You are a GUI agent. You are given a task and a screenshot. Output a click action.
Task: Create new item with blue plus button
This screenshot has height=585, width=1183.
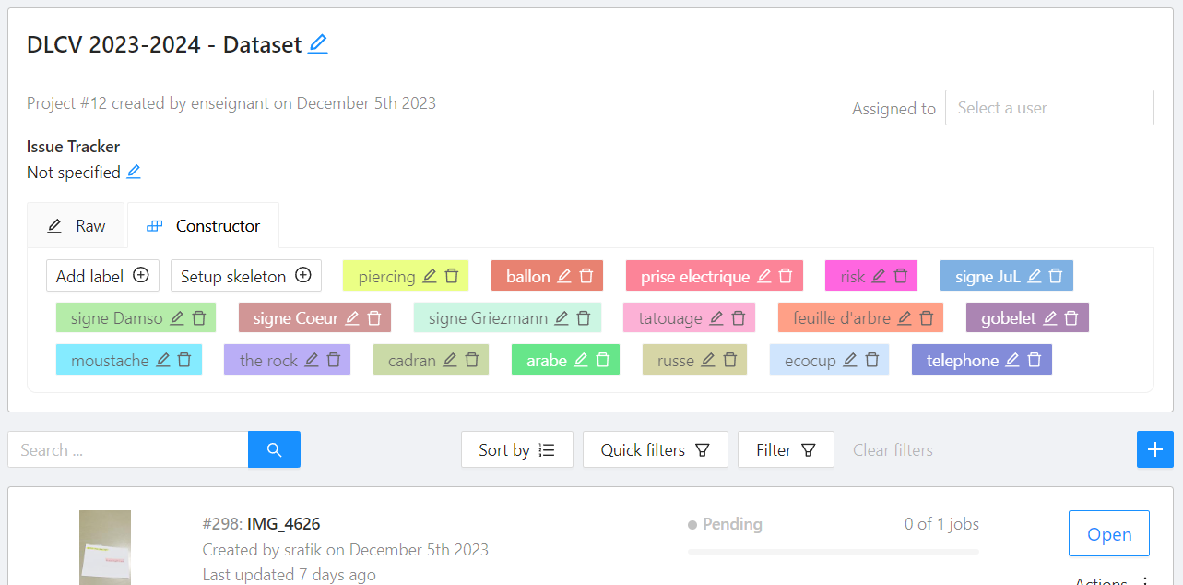point(1154,449)
